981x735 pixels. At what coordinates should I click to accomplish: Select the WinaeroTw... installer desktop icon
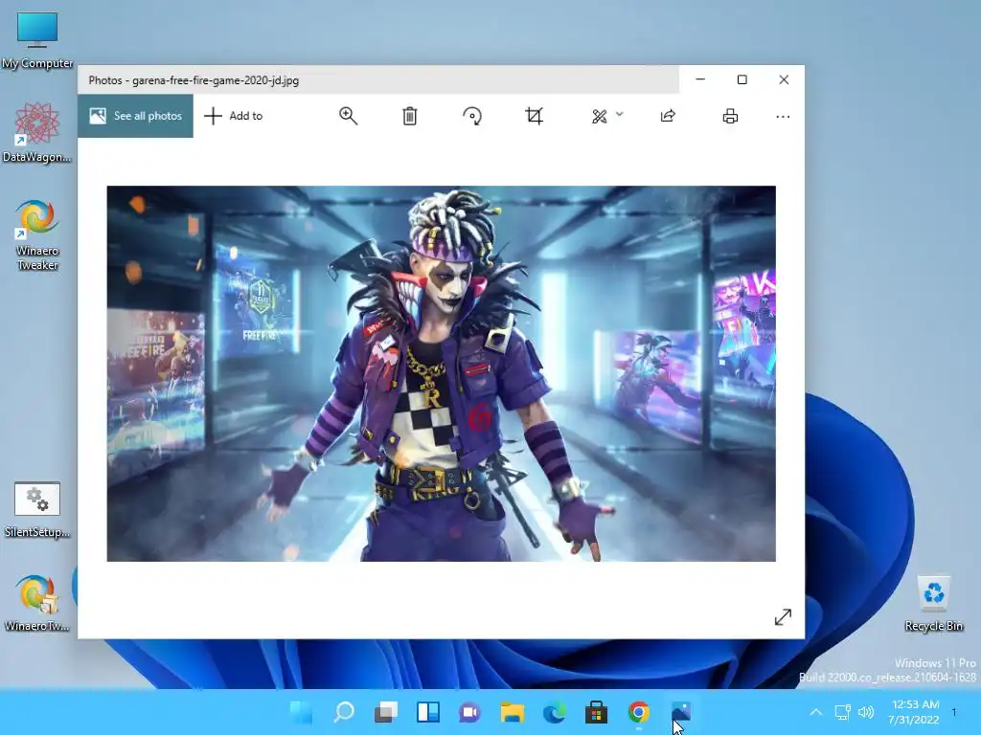[x=37, y=603]
